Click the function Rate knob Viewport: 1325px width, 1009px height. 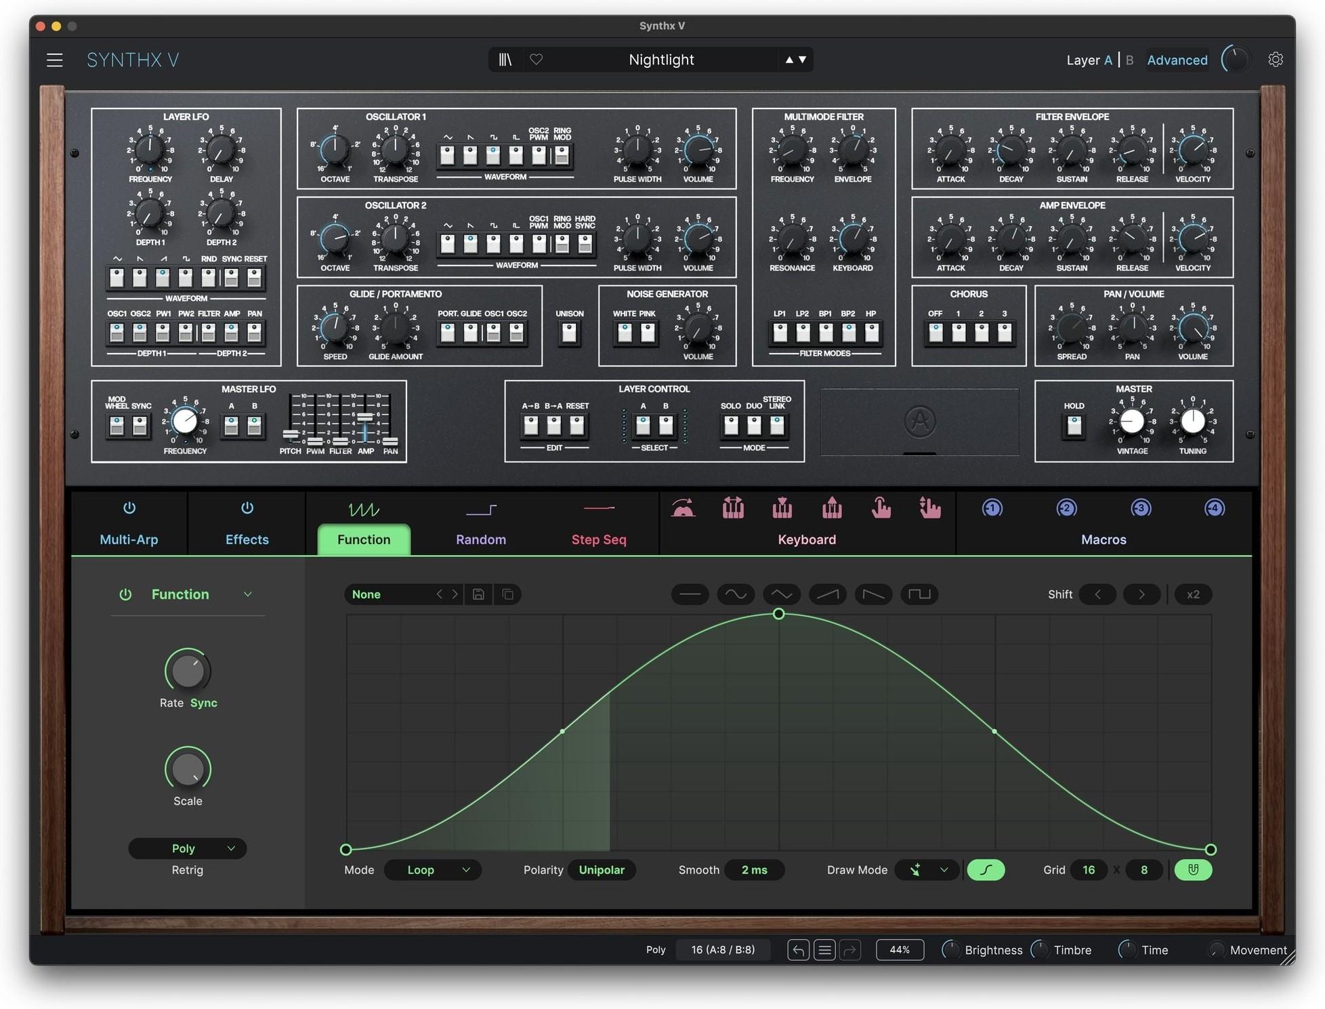click(188, 672)
